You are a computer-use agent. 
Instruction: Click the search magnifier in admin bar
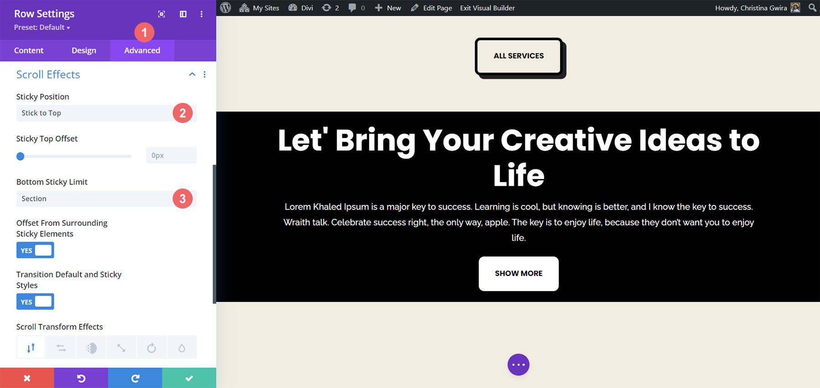coord(812,8)
